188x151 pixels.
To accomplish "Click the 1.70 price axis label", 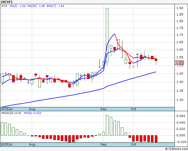I will click(180, 35).
